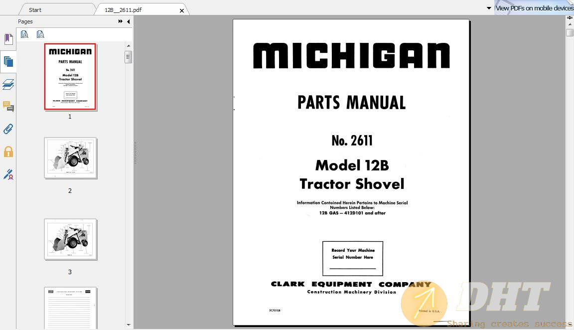Select the Pages thumbnails panel icon
The height and width of the screenshot is (330, 574).
pyautogui.click(x=8, y=61)
